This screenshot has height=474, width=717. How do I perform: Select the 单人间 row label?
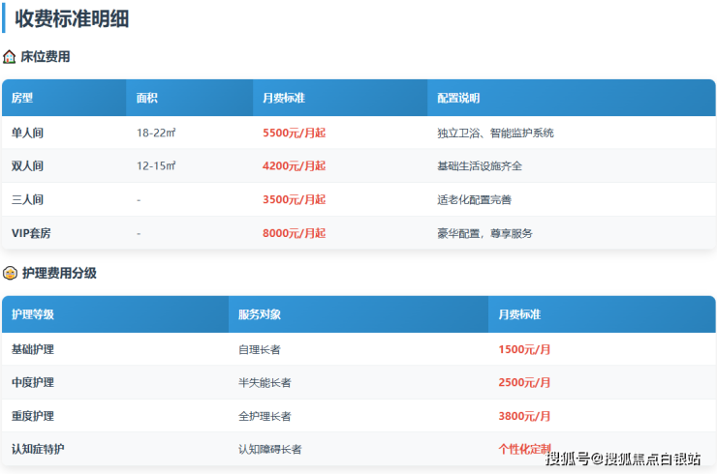tap(27, 133)
